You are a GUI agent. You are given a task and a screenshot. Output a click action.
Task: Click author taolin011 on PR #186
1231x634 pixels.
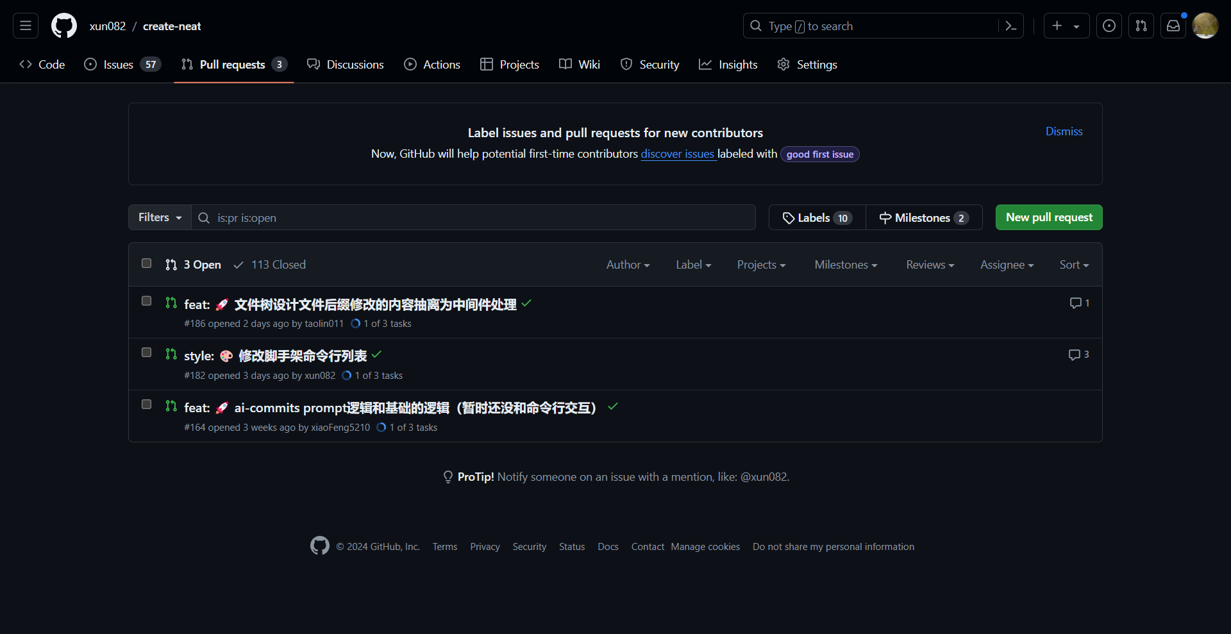click(x=324, y=324)
